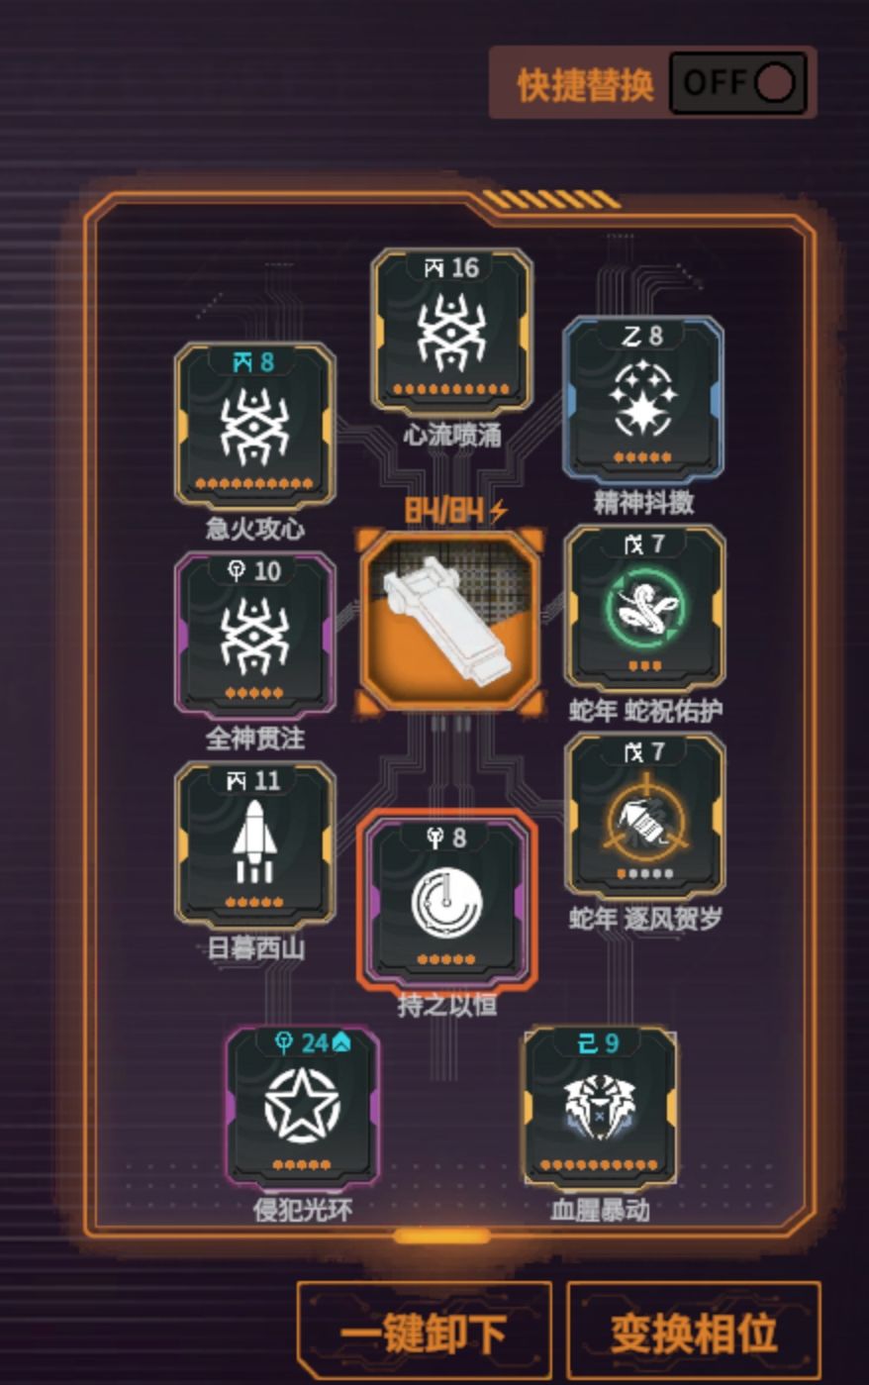Screen dimensions: 869x1385
Task: Click the 84/84 energy capacity indicator
Action: click(x=455, y=510)
